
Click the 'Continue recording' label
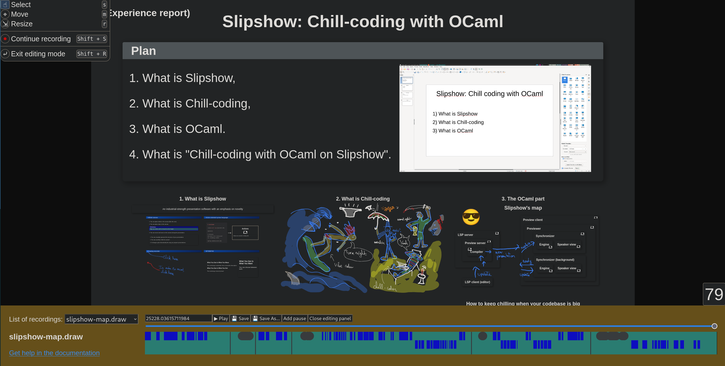coord(41,39)
